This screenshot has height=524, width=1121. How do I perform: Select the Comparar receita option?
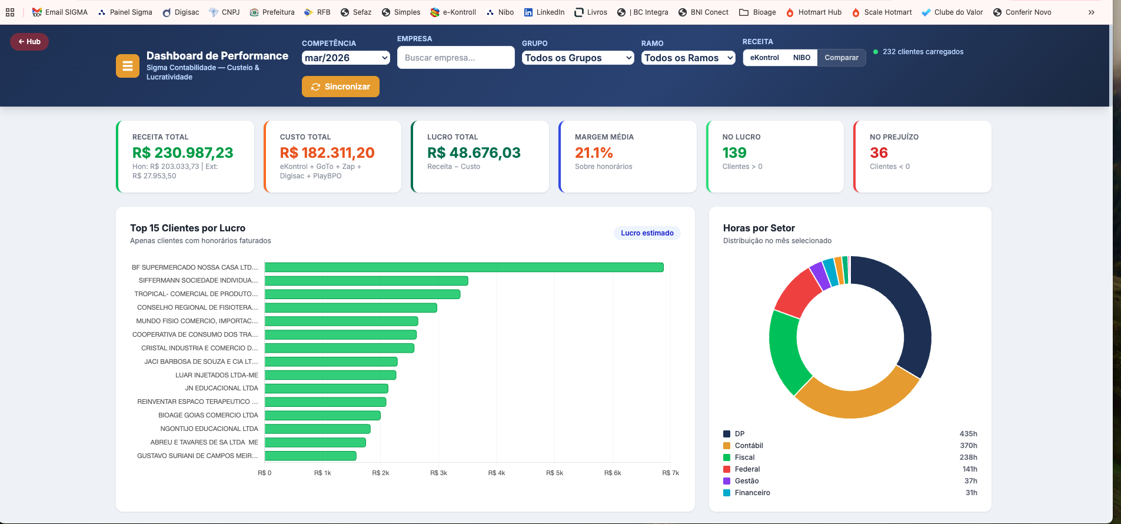841,58
